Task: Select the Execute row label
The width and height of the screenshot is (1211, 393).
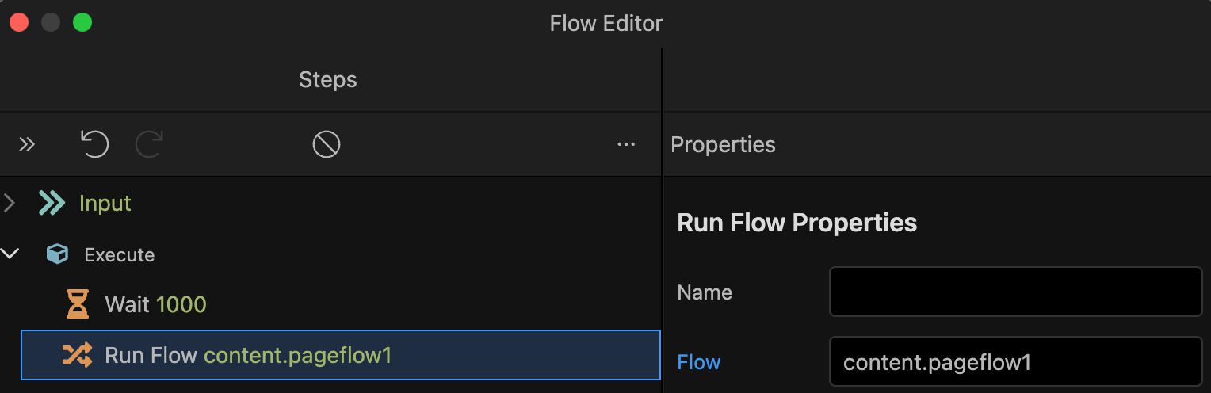Action: coord(120,254)
